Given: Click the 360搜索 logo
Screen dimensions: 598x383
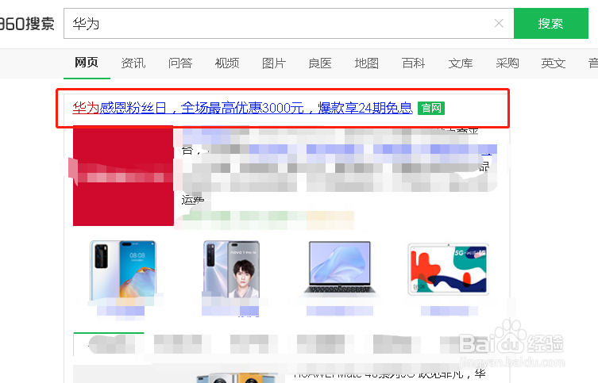Looking at the screenshot, I should 27,24.
